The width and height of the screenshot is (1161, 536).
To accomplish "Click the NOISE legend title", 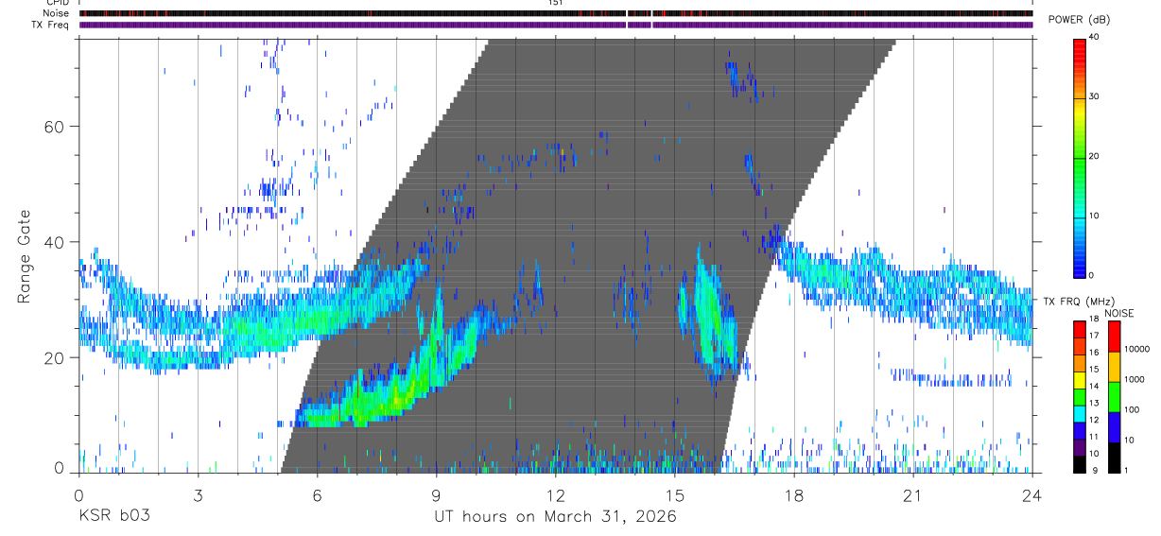I will coord(1118,313).
